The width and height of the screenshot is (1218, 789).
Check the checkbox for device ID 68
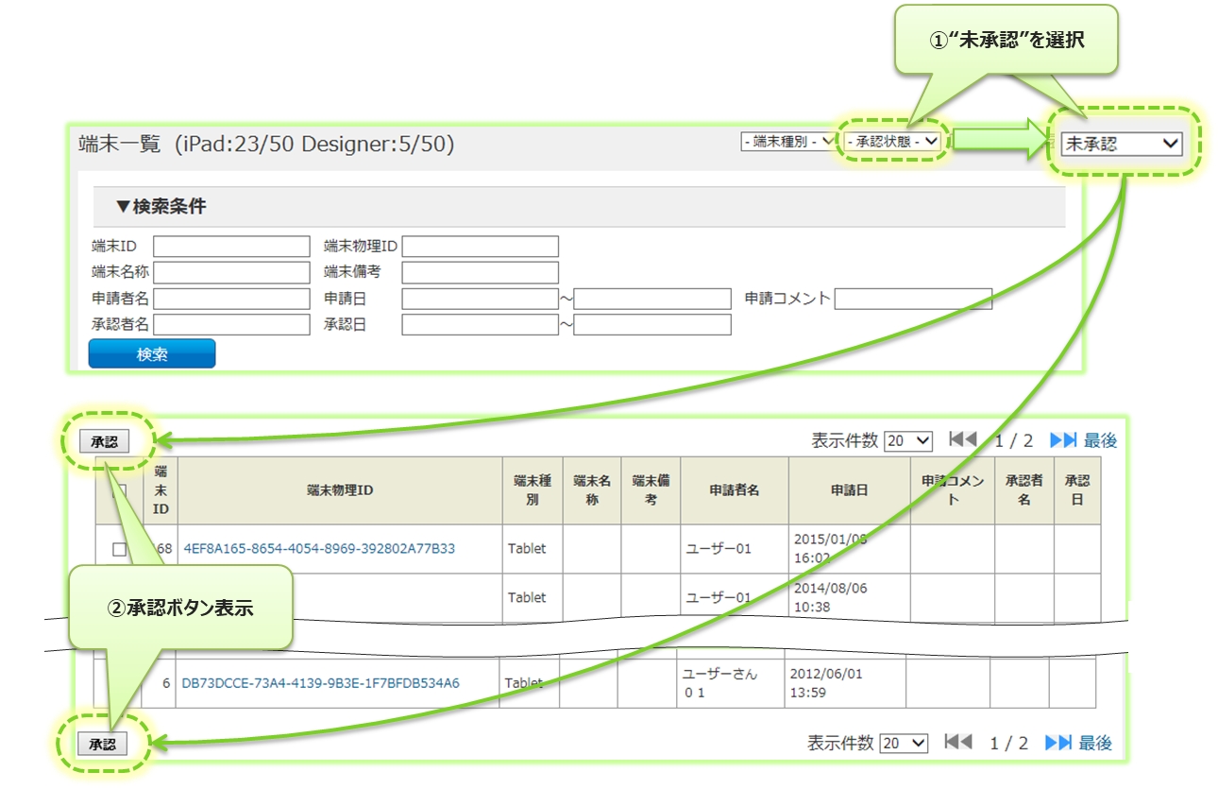coord(120,549)
